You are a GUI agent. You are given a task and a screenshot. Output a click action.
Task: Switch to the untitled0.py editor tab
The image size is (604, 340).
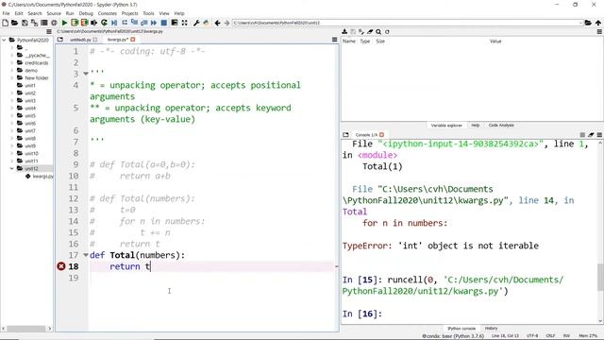[80, 40]
